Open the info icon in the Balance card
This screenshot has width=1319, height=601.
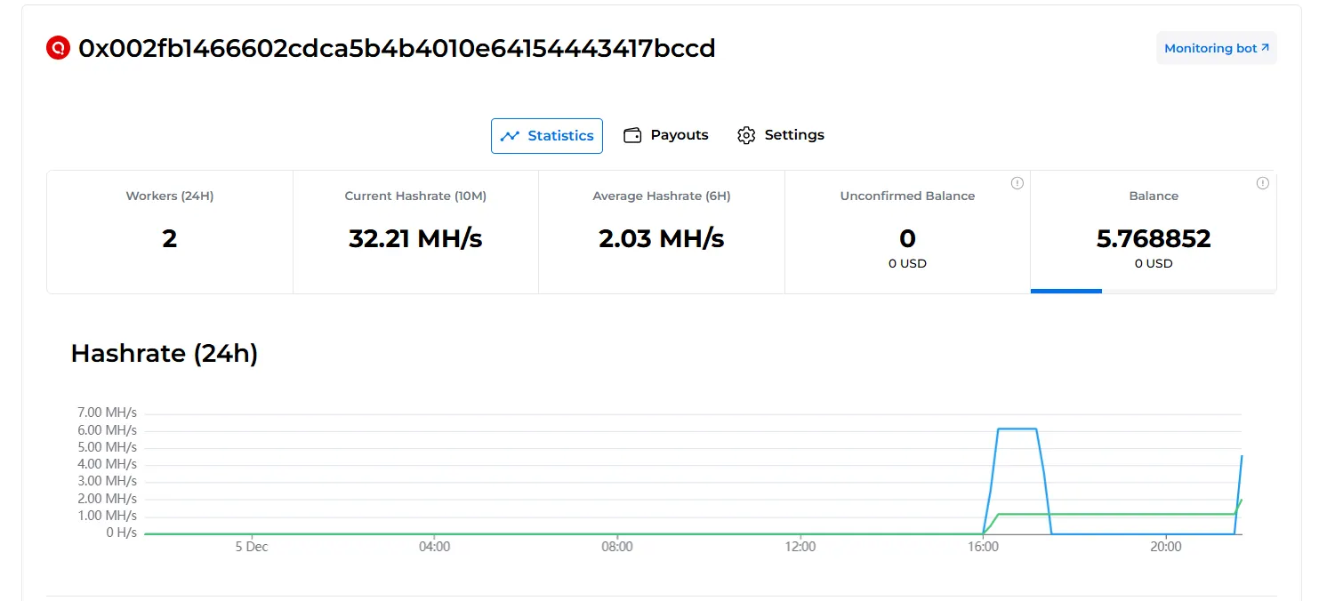point(1262,183)
